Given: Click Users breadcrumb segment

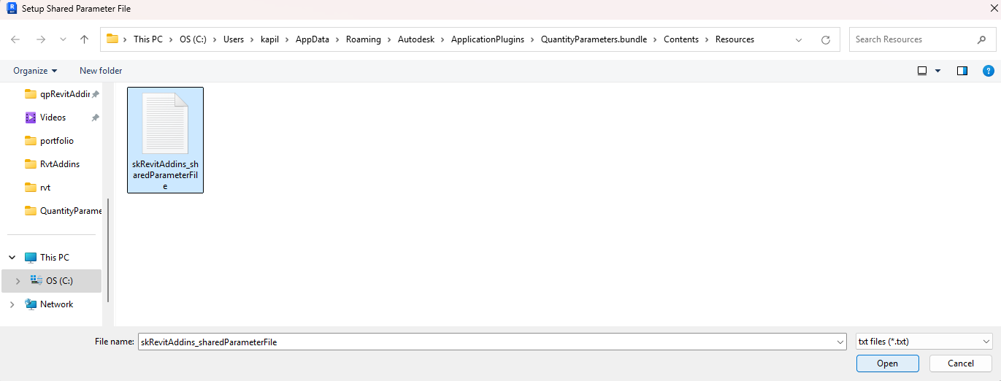Looking at the screenshot, I should pyautogui.click(x=234, y=39).
